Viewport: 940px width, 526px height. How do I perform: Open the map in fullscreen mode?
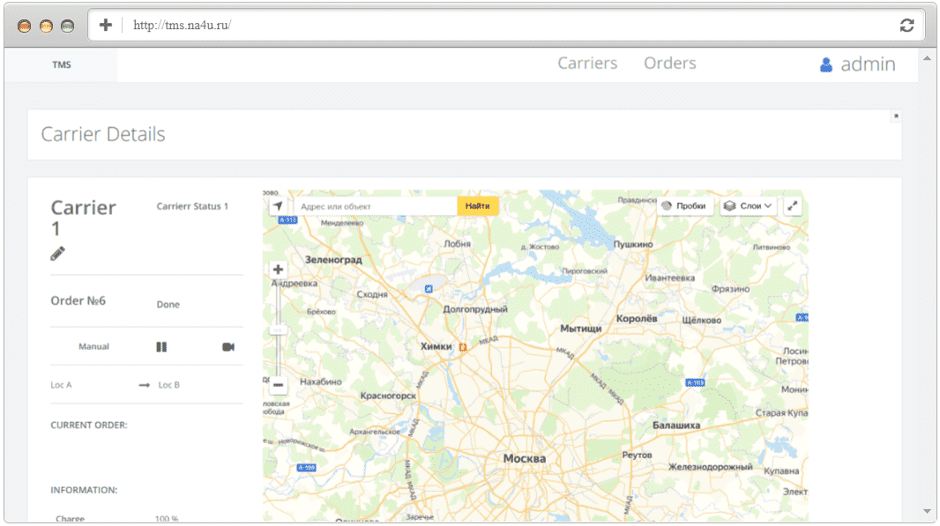click(793, 206)
